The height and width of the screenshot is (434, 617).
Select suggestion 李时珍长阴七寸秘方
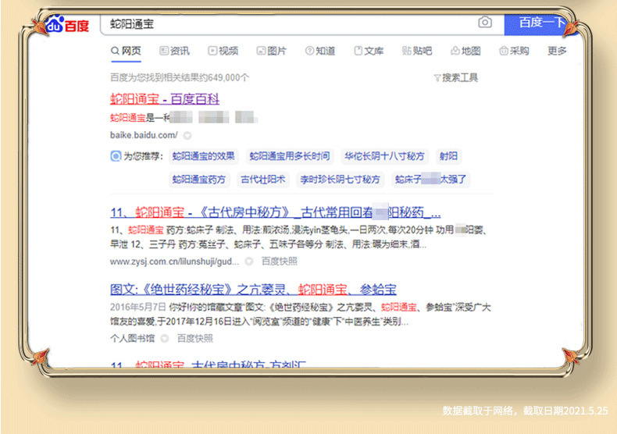coord(340,180)
